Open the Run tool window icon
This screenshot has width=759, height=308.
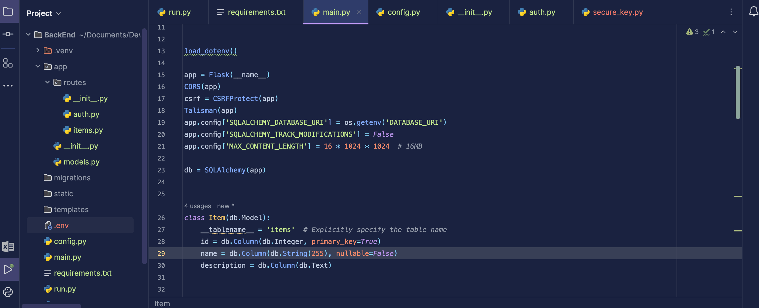click(8, 269)
